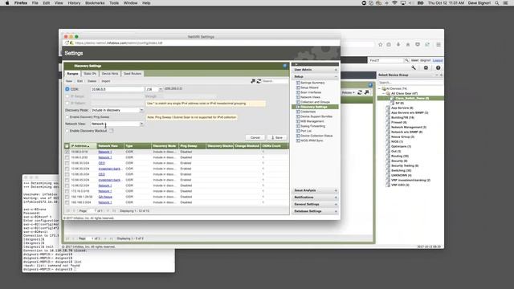Enable Discovery Ping Sweep checkbox
The height and width of the screenshot is (289, 514).
67,117
